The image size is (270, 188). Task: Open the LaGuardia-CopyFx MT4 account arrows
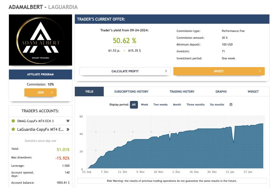(x=68, y=130)
